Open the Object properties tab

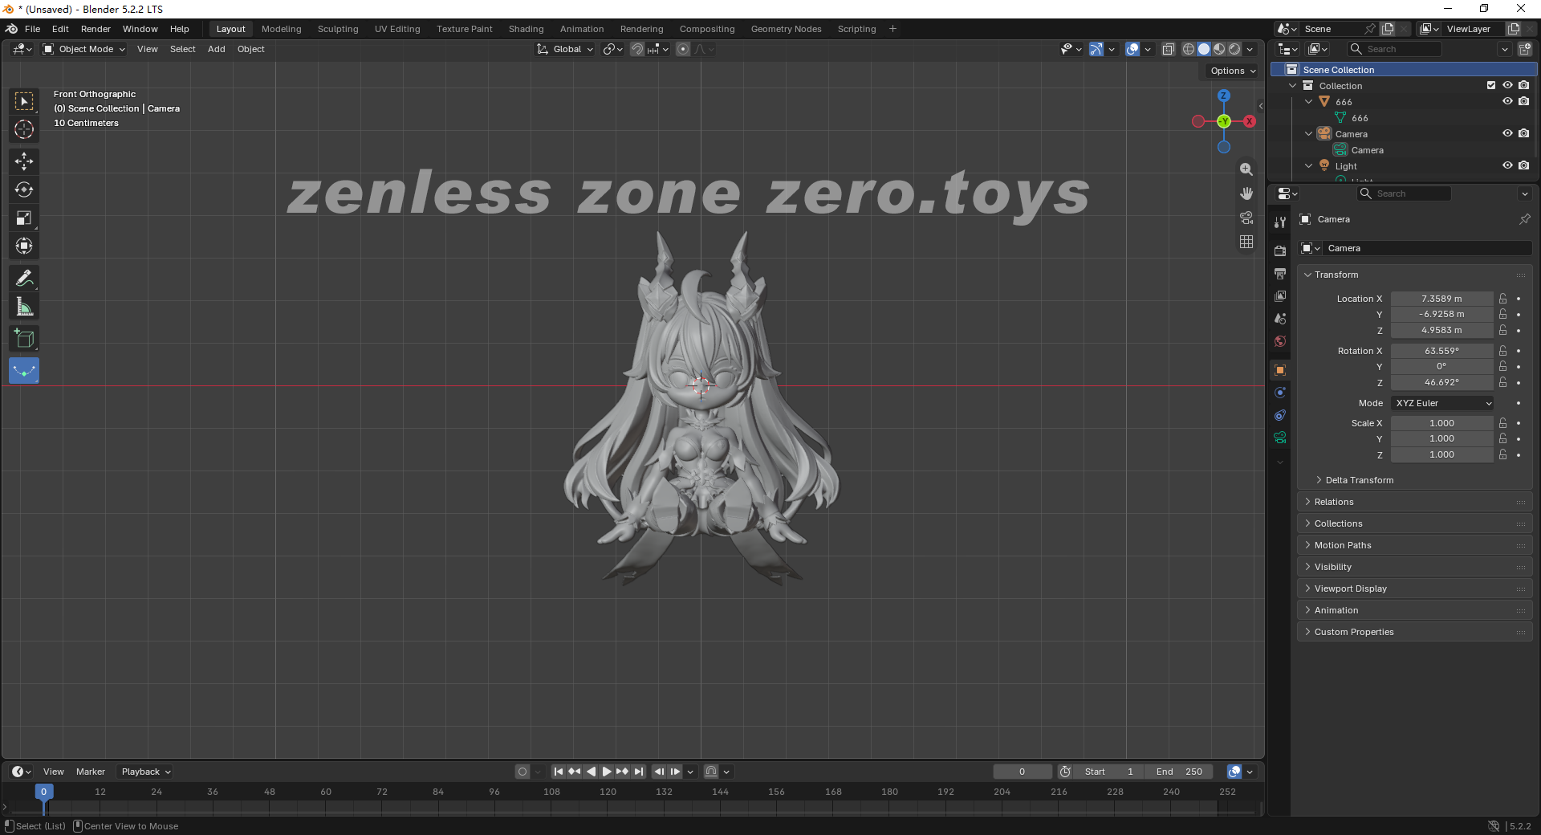[1280, 370]
